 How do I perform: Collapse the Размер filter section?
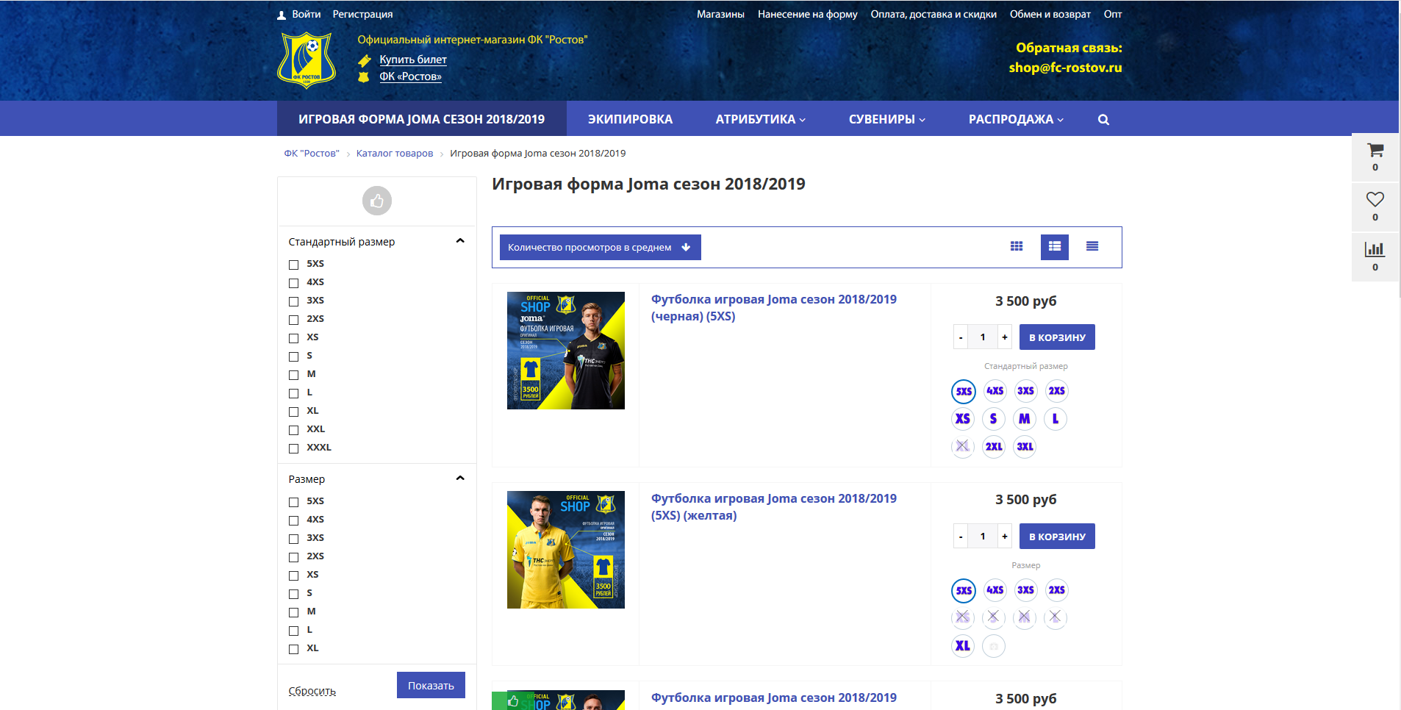tap(460, 478)
